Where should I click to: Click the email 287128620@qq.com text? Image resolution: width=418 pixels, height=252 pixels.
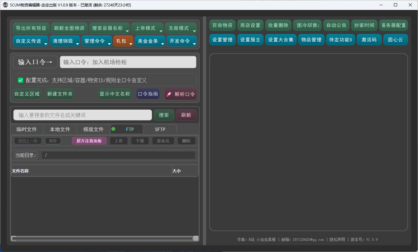(x=308, y=239)
